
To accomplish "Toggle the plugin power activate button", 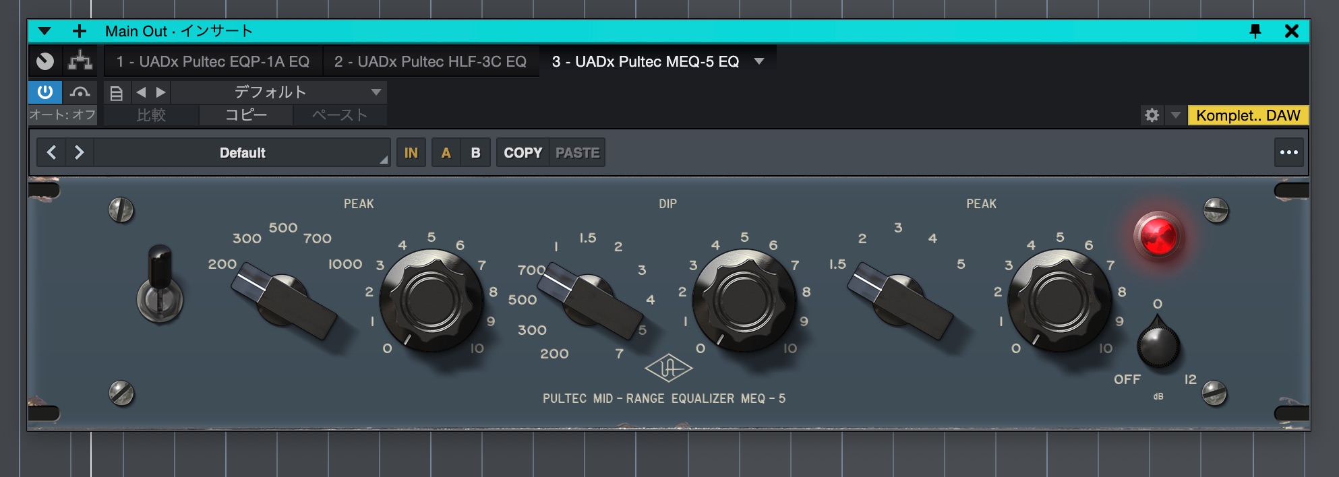I will [45, 92].
